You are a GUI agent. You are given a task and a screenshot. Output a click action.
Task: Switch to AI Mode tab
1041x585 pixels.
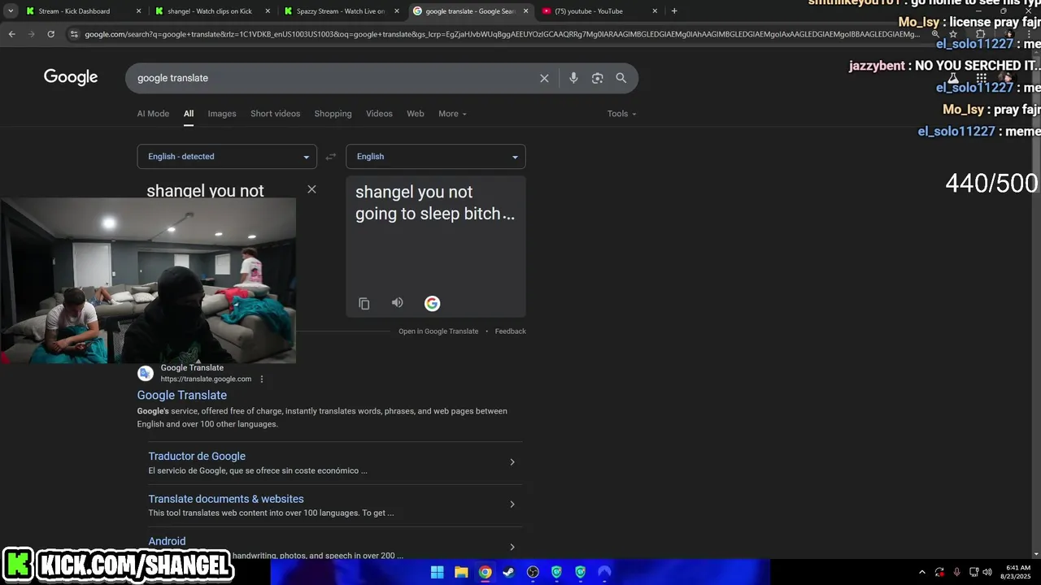153,114
